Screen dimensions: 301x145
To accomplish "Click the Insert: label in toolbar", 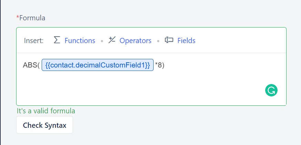I will pyautogui.click(x=34, y=41).
